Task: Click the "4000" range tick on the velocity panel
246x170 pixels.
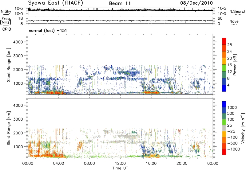Action: click(18, 105)
